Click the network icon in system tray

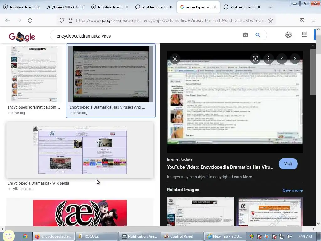(x=282, y=237)
